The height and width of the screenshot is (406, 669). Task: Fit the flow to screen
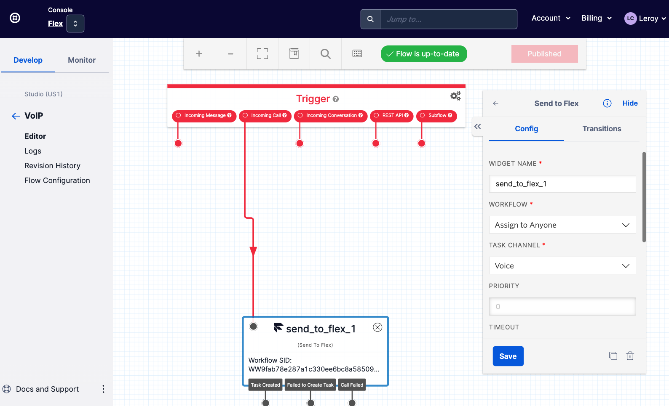pos(262,54)
